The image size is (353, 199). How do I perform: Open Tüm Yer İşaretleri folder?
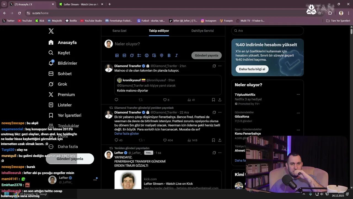click(x=338, y=21)
